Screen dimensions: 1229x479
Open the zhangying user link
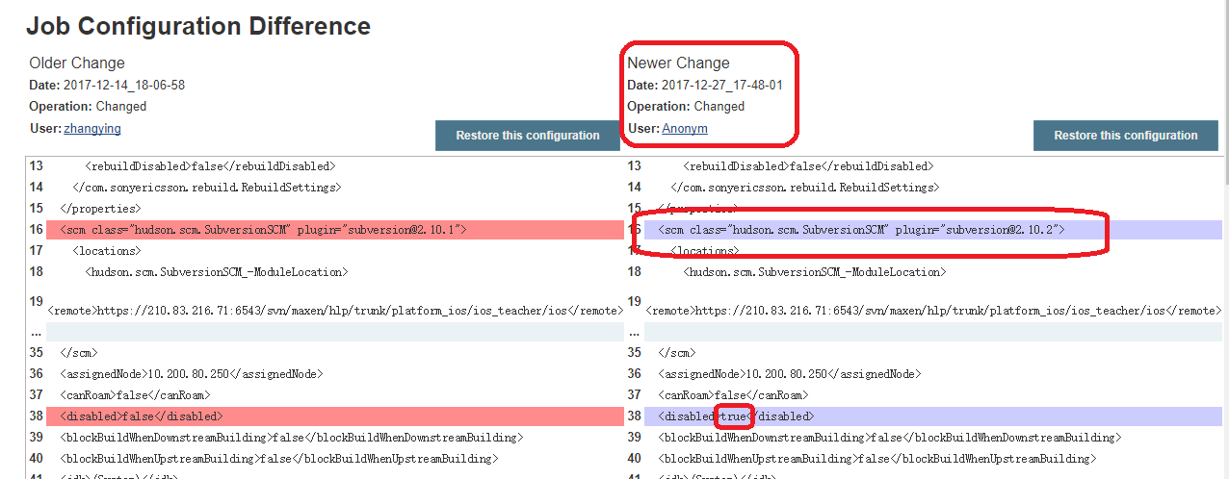pyautogui.click(x=92, y=128)
